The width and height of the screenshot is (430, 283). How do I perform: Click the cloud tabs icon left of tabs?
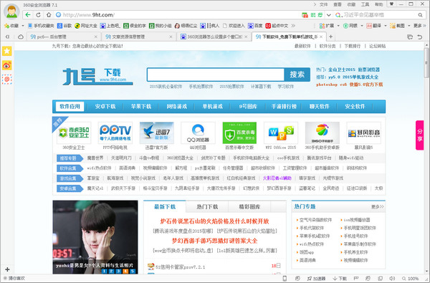(x=21, y=37)
